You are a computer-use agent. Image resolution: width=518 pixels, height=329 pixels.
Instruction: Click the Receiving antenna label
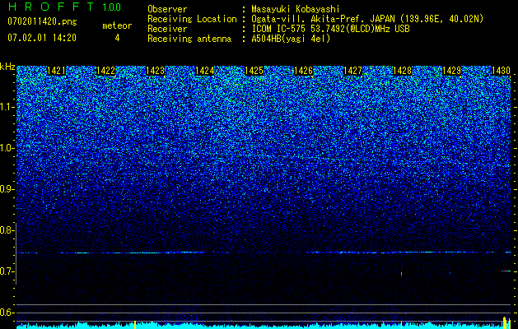pos(189,39)
